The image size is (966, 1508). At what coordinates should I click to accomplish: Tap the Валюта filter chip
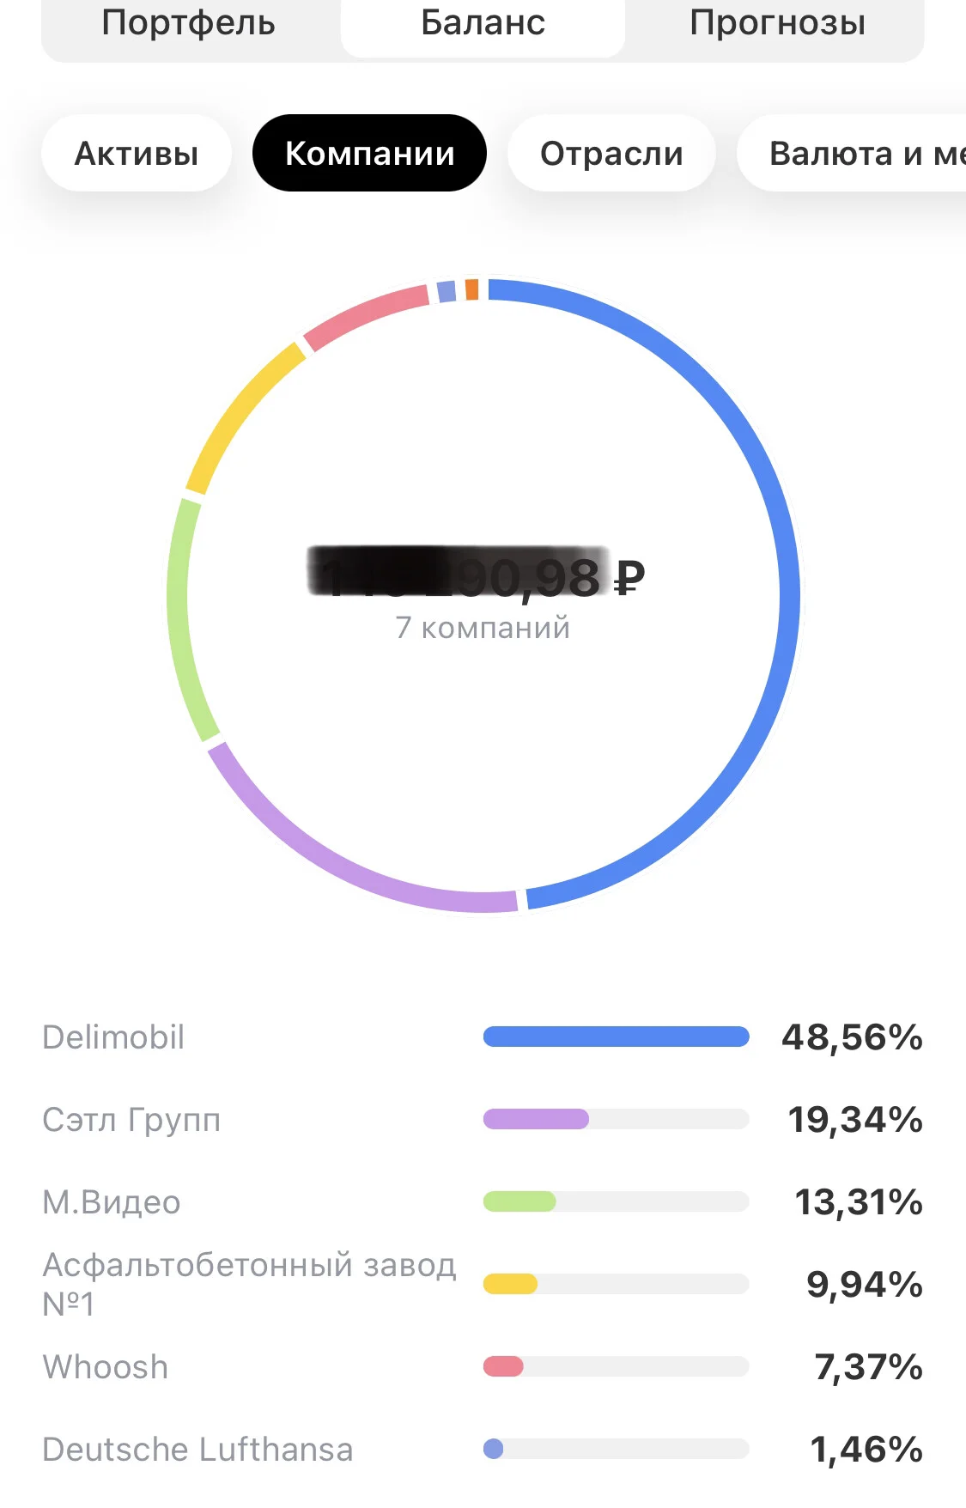[852, 153]
